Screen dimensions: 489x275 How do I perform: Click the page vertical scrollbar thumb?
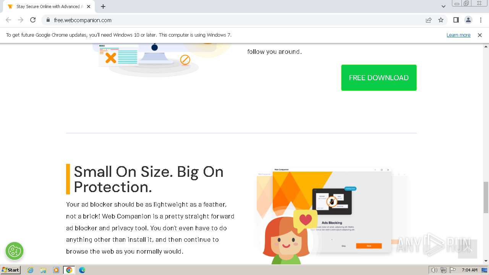click(x=486, y=197)
